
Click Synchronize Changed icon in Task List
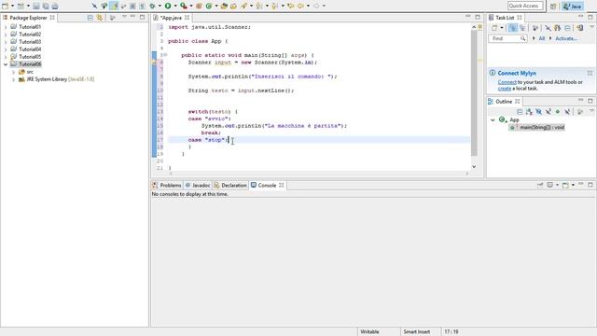coord(579,28)
